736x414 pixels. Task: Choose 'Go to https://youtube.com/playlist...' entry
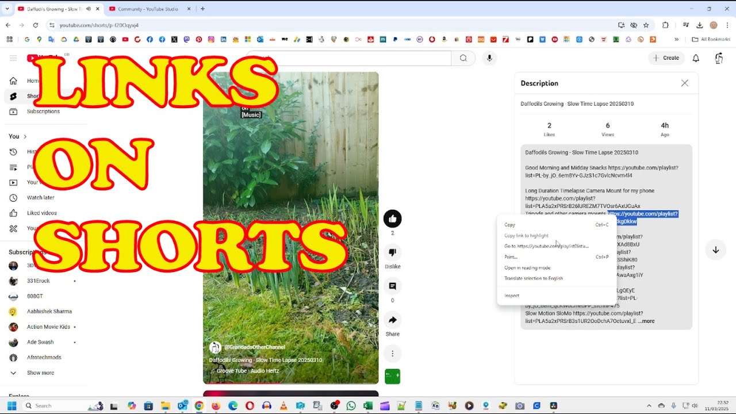coord(556,246)
